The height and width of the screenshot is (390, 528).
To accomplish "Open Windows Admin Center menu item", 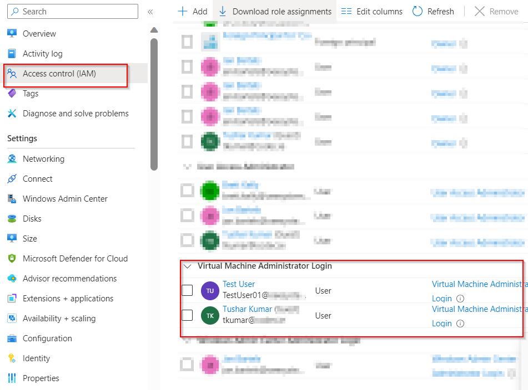I will [x=65, y=199].
